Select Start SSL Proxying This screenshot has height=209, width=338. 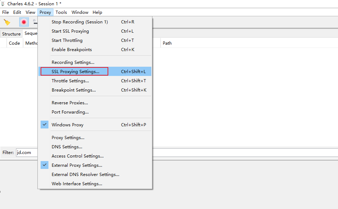tap(70, 31)
